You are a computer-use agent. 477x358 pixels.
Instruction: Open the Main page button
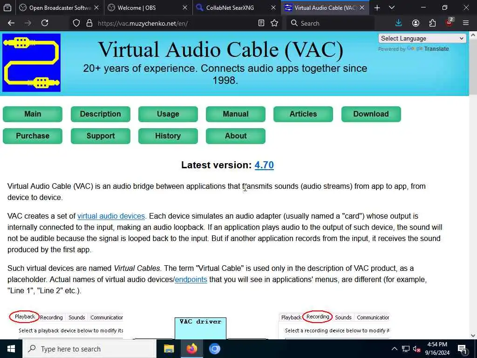(x=33, y=114)
